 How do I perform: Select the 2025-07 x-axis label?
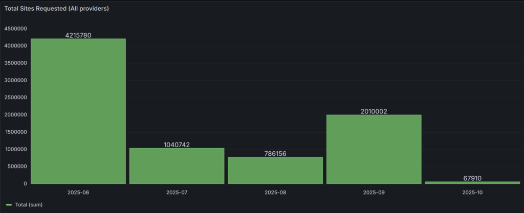click(x=177, y=193)
